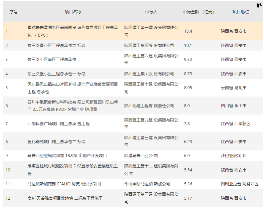Screen dimensions: 264x208
Task: Click bidder 华山国际马达加斯加公司
Action: coord(147,184)
